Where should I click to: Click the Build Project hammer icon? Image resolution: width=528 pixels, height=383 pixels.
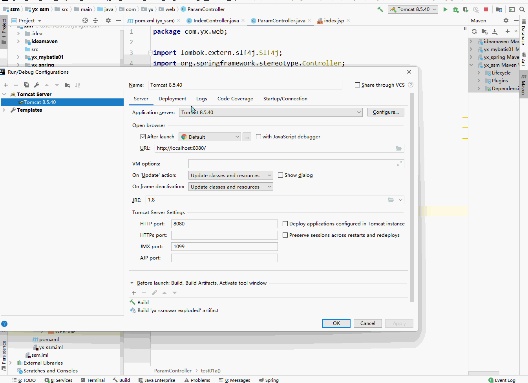click(x=380, y=9)
